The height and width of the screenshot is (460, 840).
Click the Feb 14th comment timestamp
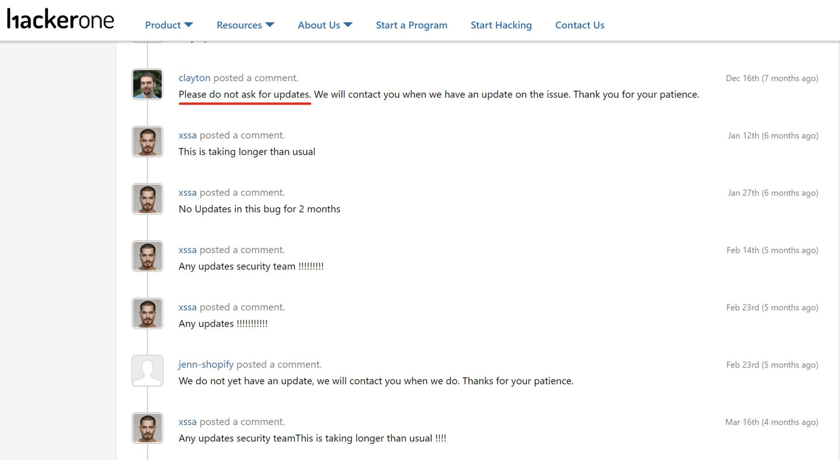(772, 250)
